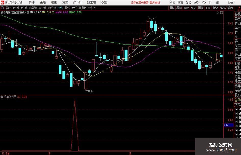Viewport: 241px width, 155px height.
Task: Expand indicator dropdown next to 歌华有线(日线前复权)
Action: click(28, 12)
